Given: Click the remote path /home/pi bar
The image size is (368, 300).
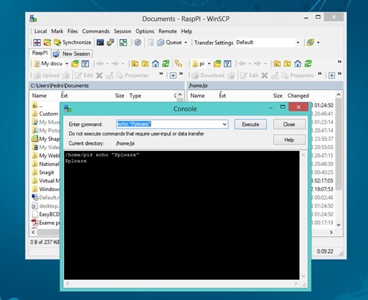Looking at the screenshot, I should pos(265,86).
